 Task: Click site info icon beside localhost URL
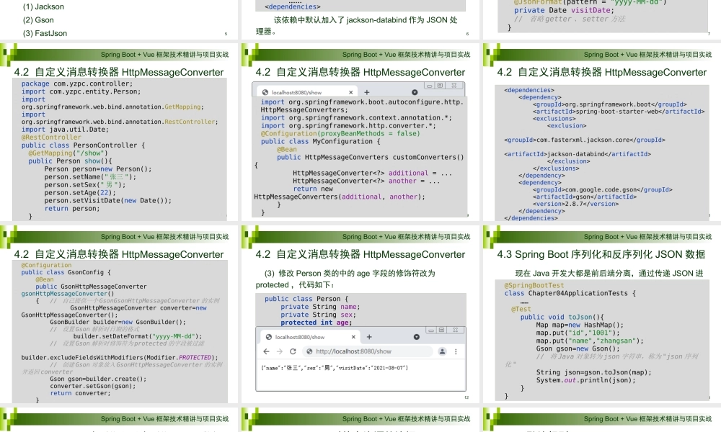pos(309,351)
